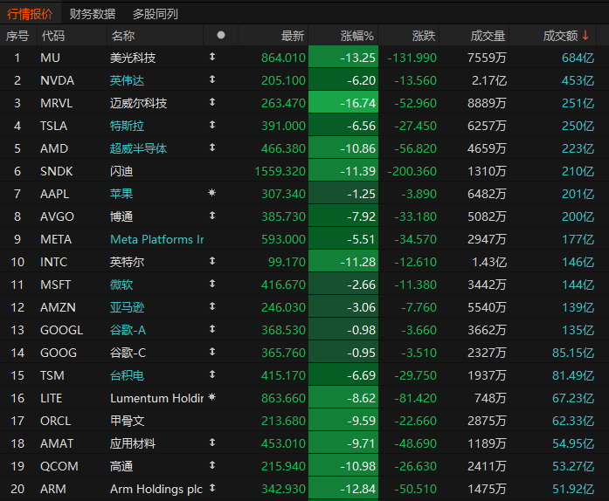Open Meta Platforms stock name link
The height and width of the screenshot is (501, 609).
point(157,239)
